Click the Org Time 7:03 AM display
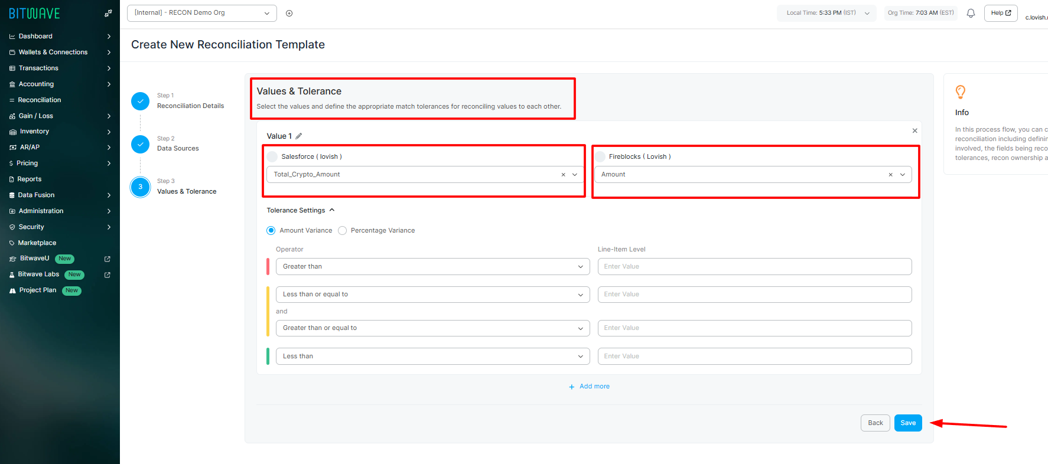 click(920, 13)
